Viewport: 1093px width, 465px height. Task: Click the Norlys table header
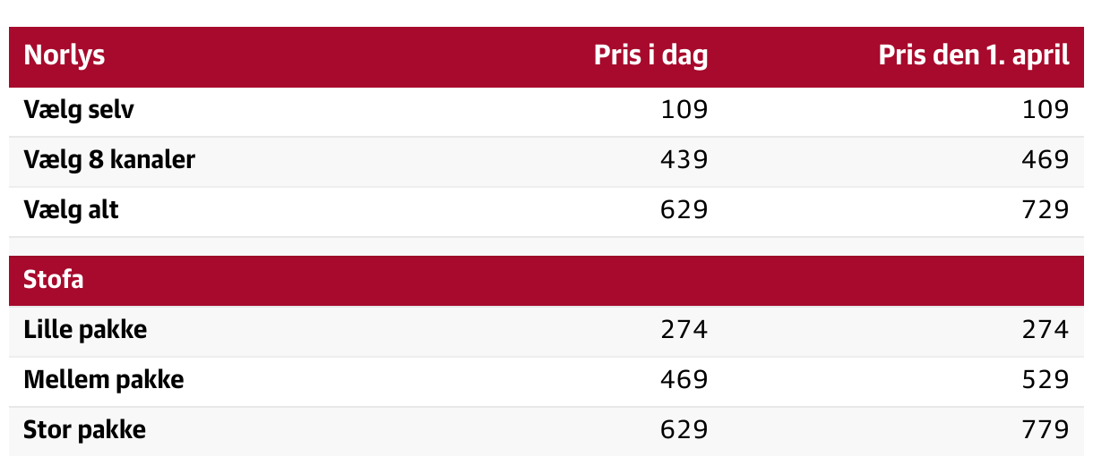[x=65, y=56]
